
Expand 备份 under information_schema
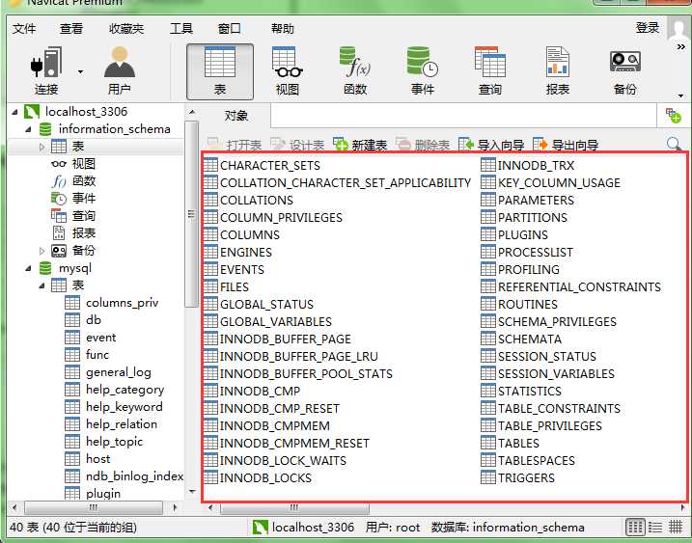[x=42, y=251]
